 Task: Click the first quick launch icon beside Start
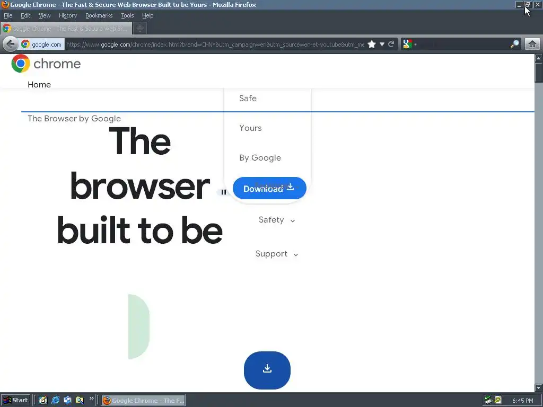(43, 401)
